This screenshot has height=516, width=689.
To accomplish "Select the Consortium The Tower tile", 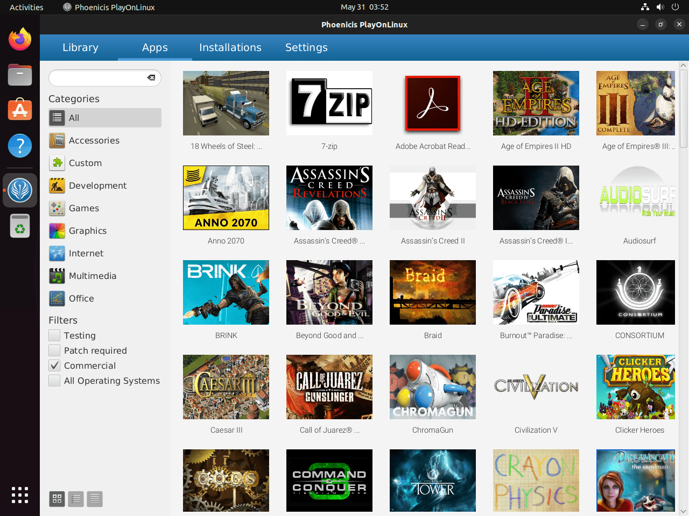I will (433, 481).
